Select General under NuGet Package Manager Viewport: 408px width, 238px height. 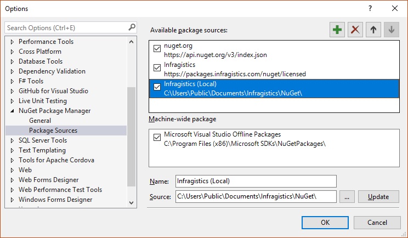(x=40, y=121)
